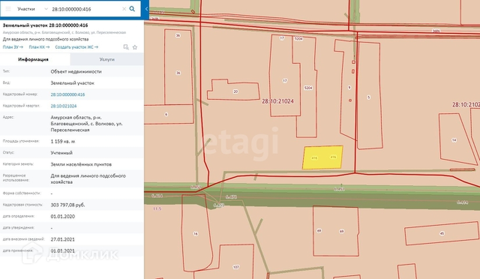
Task: Click parcel 16 on the map
Action: click(196, 233)
